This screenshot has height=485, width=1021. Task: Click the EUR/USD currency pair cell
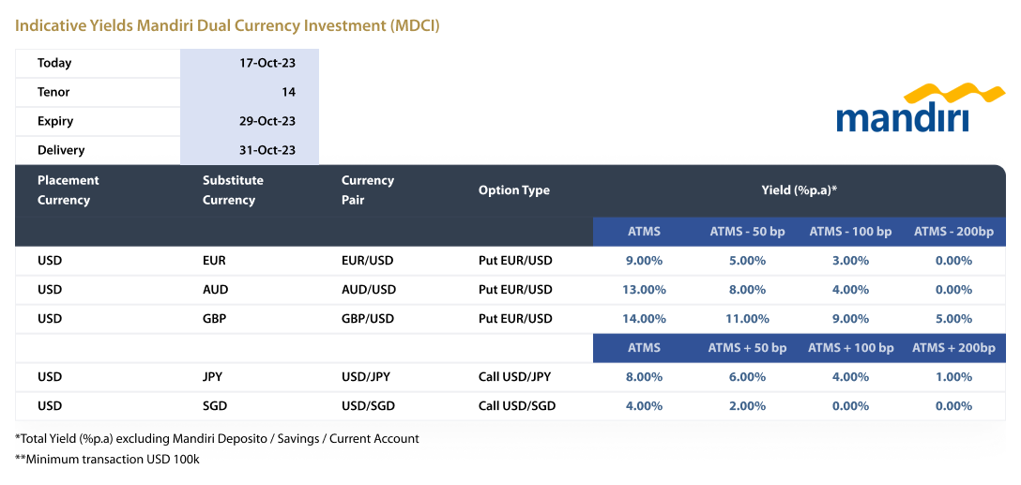pyautogui.click(x=368, y=261)
